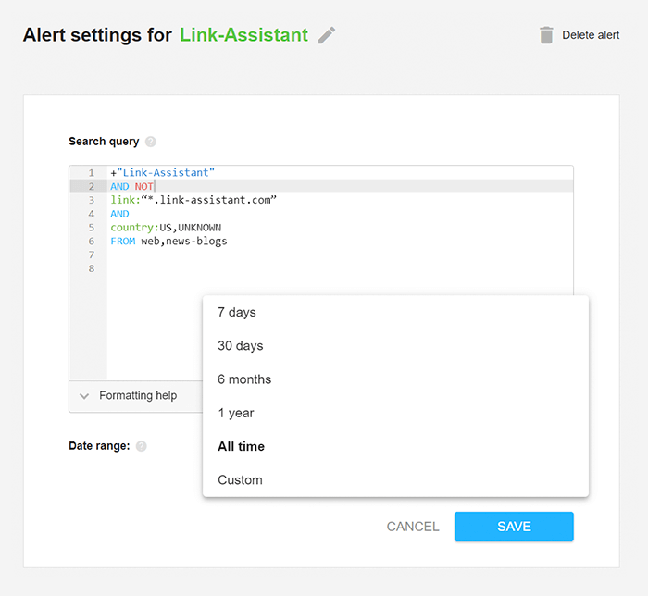Click the CANCEL button
The image size is (648, 596).
(413, 527)
